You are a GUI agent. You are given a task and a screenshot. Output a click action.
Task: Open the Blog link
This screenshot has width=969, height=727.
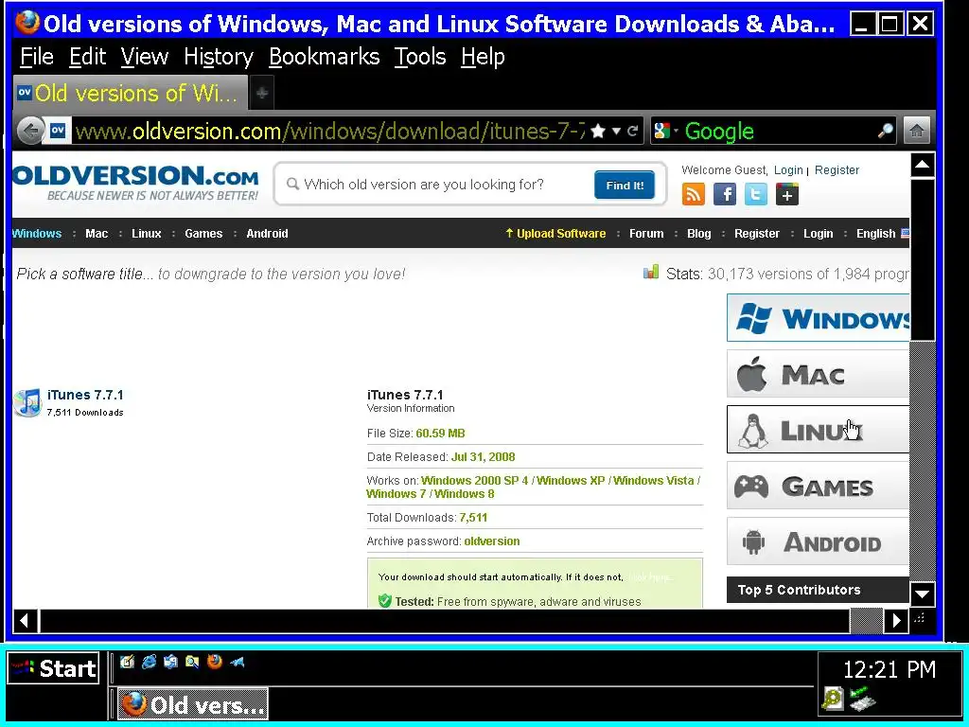click(x=699, y=233)
